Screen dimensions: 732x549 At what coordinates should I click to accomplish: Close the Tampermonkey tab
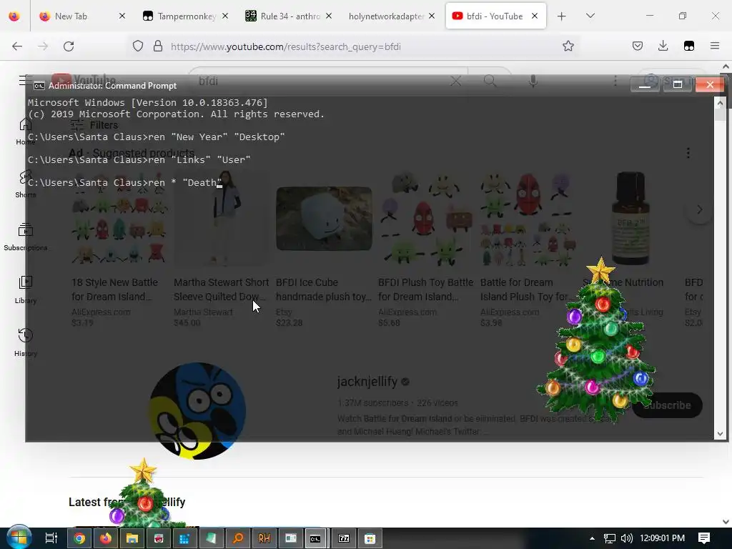pos(225,16)
